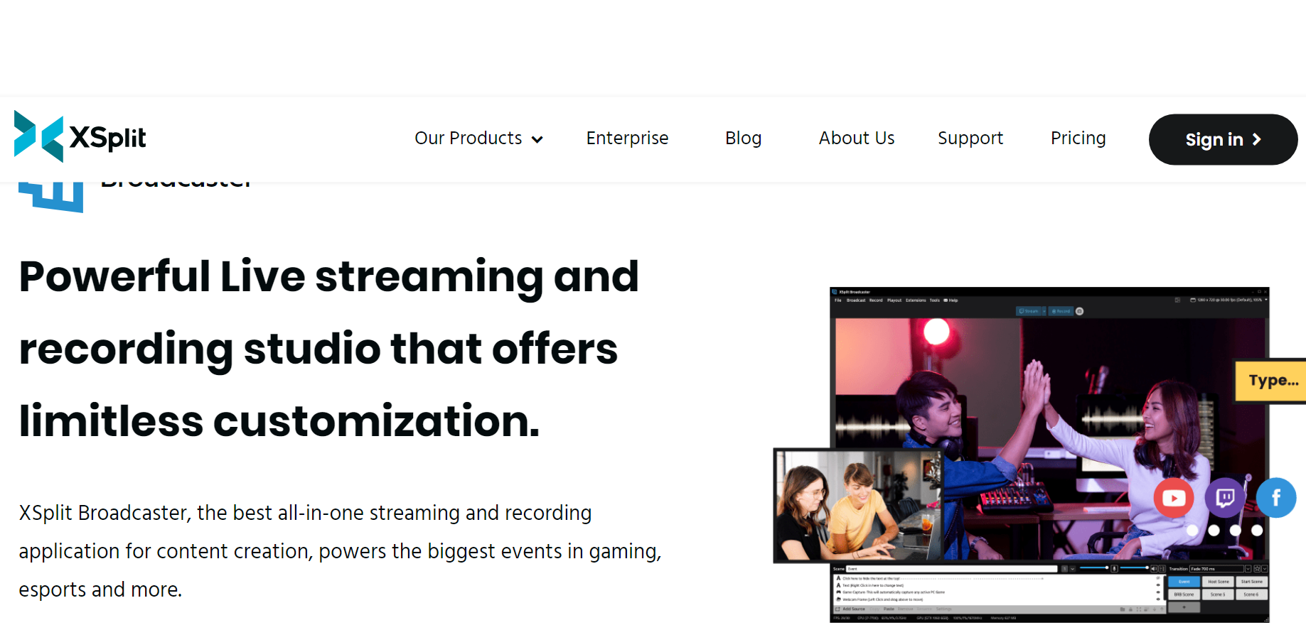Image resolution: width=1306 pixels, height=630 pixels.
Task: Select the Scene 5 button
Action: click(x=1218, y=594)
